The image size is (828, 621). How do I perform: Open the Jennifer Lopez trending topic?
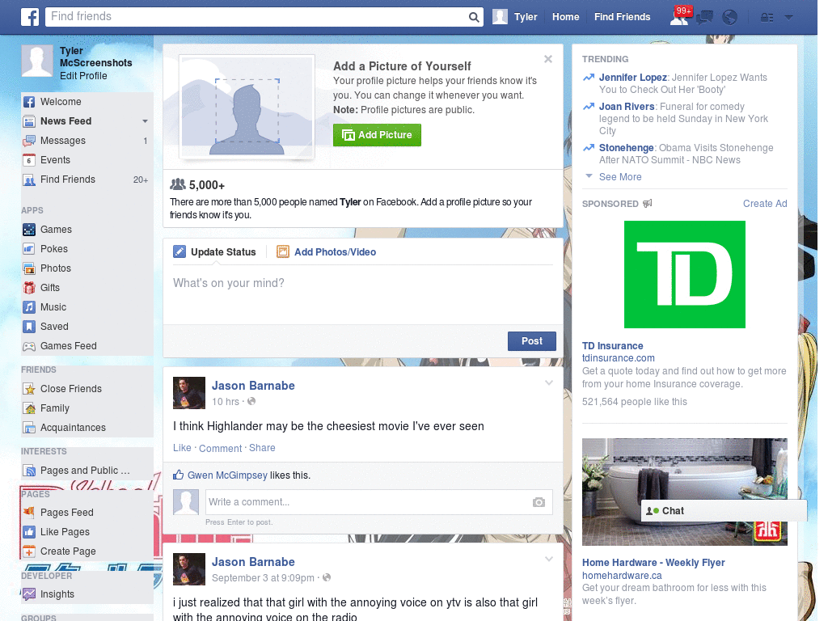pos(632,78)
